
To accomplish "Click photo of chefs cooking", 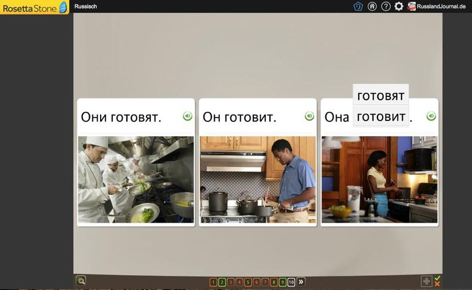I will (x=136, y=180).
